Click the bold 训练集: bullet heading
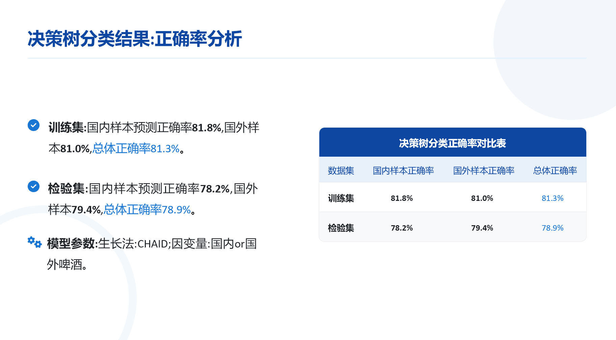This screenshot has width=616, height=340. 68,128
